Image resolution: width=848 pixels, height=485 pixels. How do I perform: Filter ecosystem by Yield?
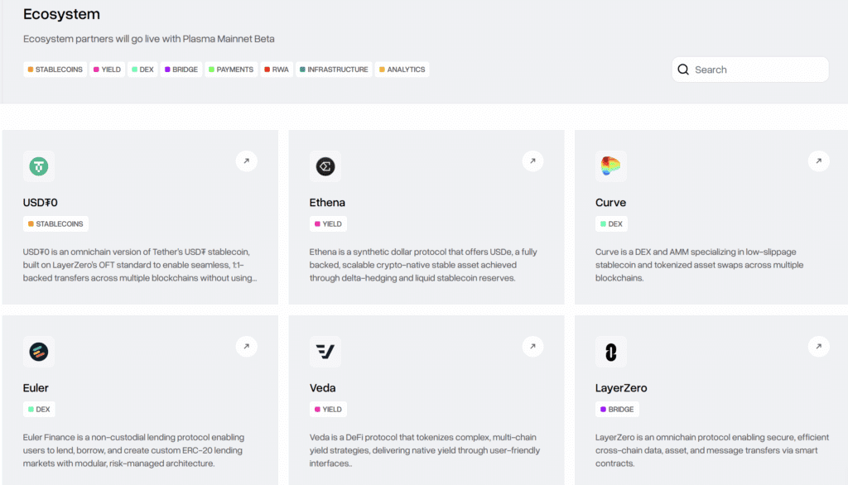pyautogui.click(x=107, y=70)
